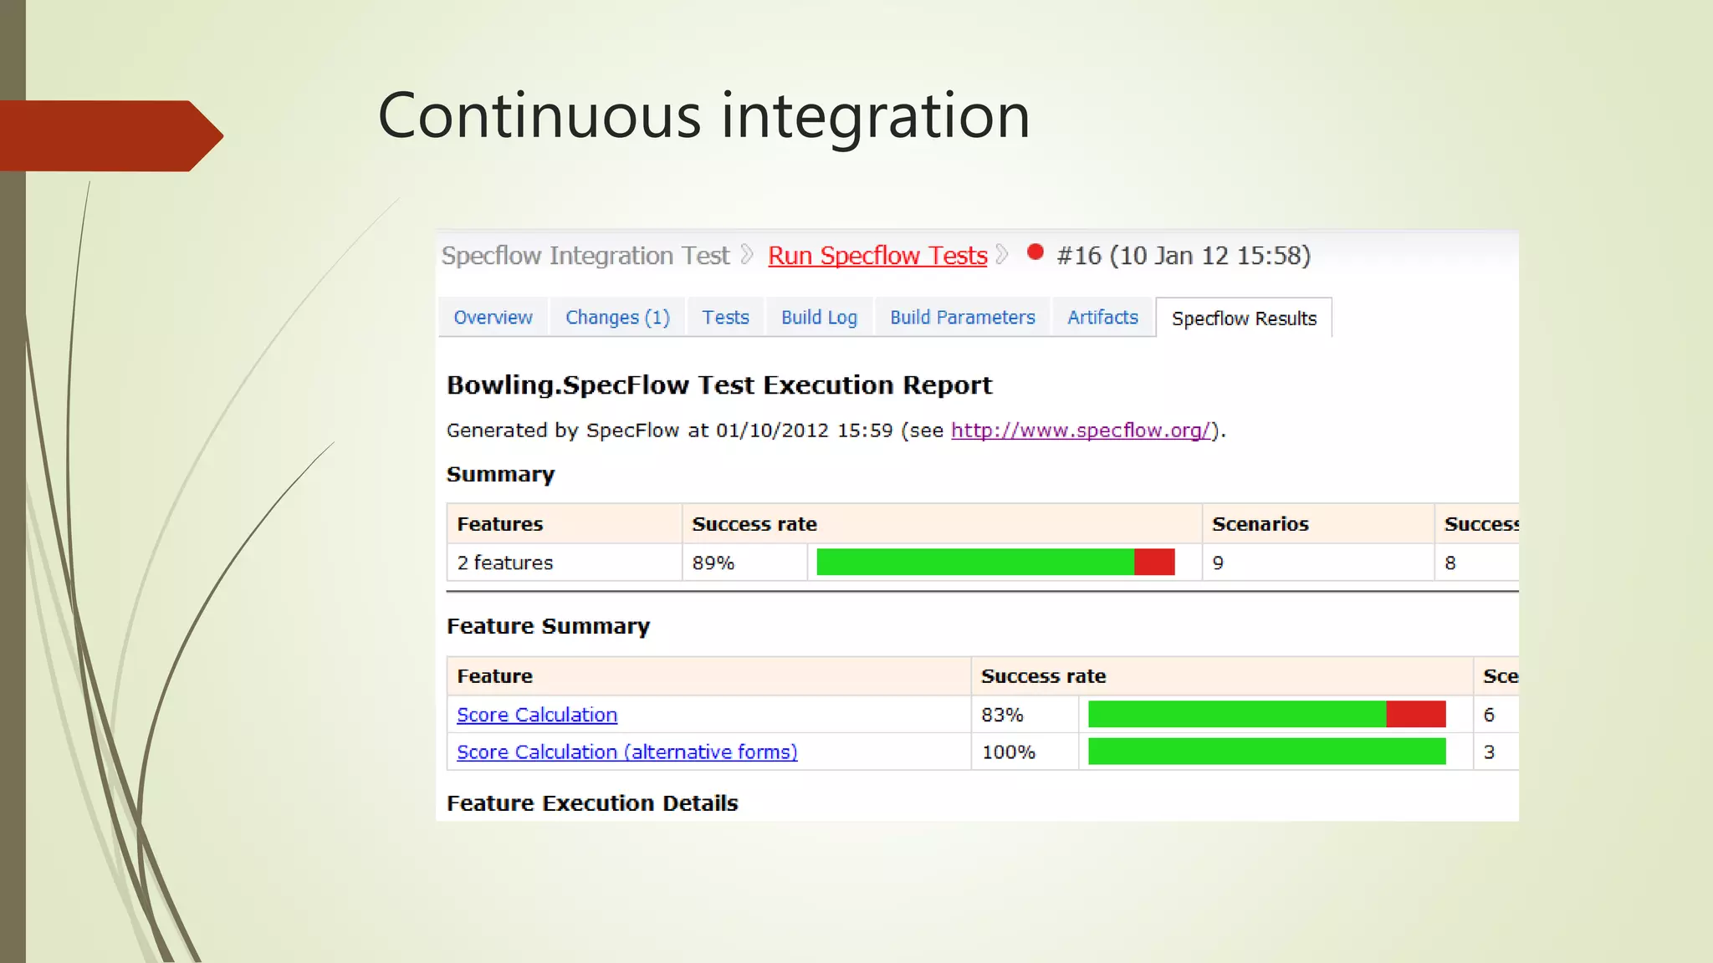View the Build Log tab
The width and height of the screenshot is (1713, 963).
pos(819,318)
